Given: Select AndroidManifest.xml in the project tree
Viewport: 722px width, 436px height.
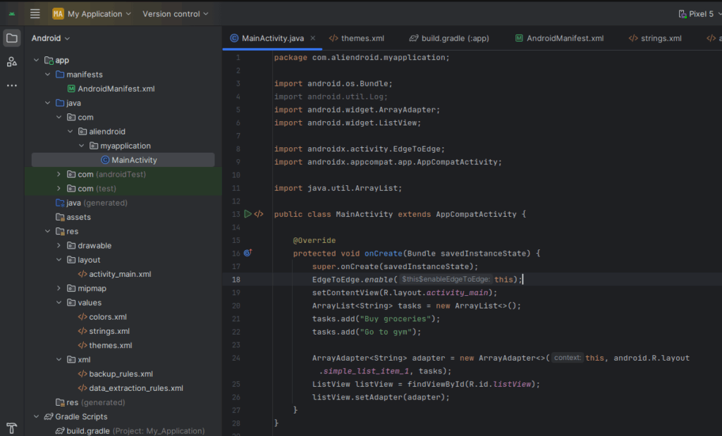Looking at the screenshot, I should coord(111,88).
